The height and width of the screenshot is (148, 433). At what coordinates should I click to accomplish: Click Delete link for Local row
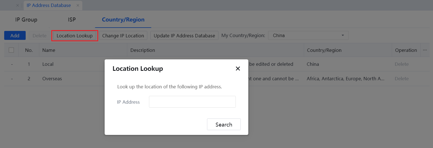tap(401, 64)
